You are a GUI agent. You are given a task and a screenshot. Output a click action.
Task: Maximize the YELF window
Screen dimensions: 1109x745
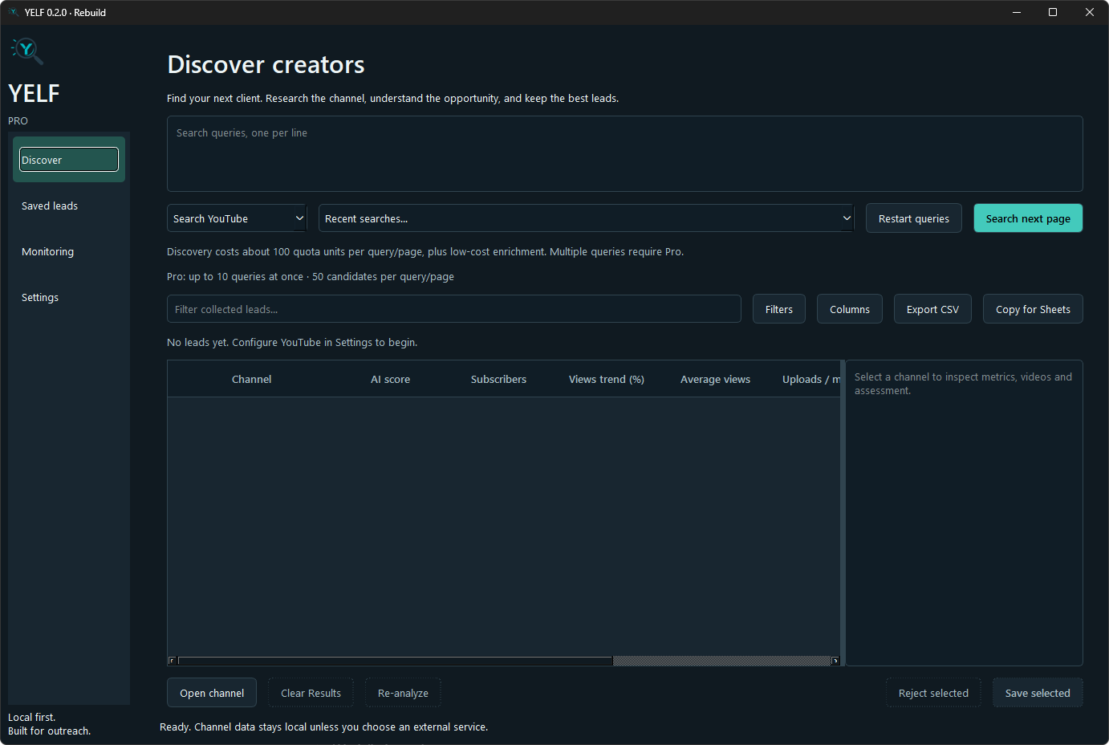[x=1053, y=12]
